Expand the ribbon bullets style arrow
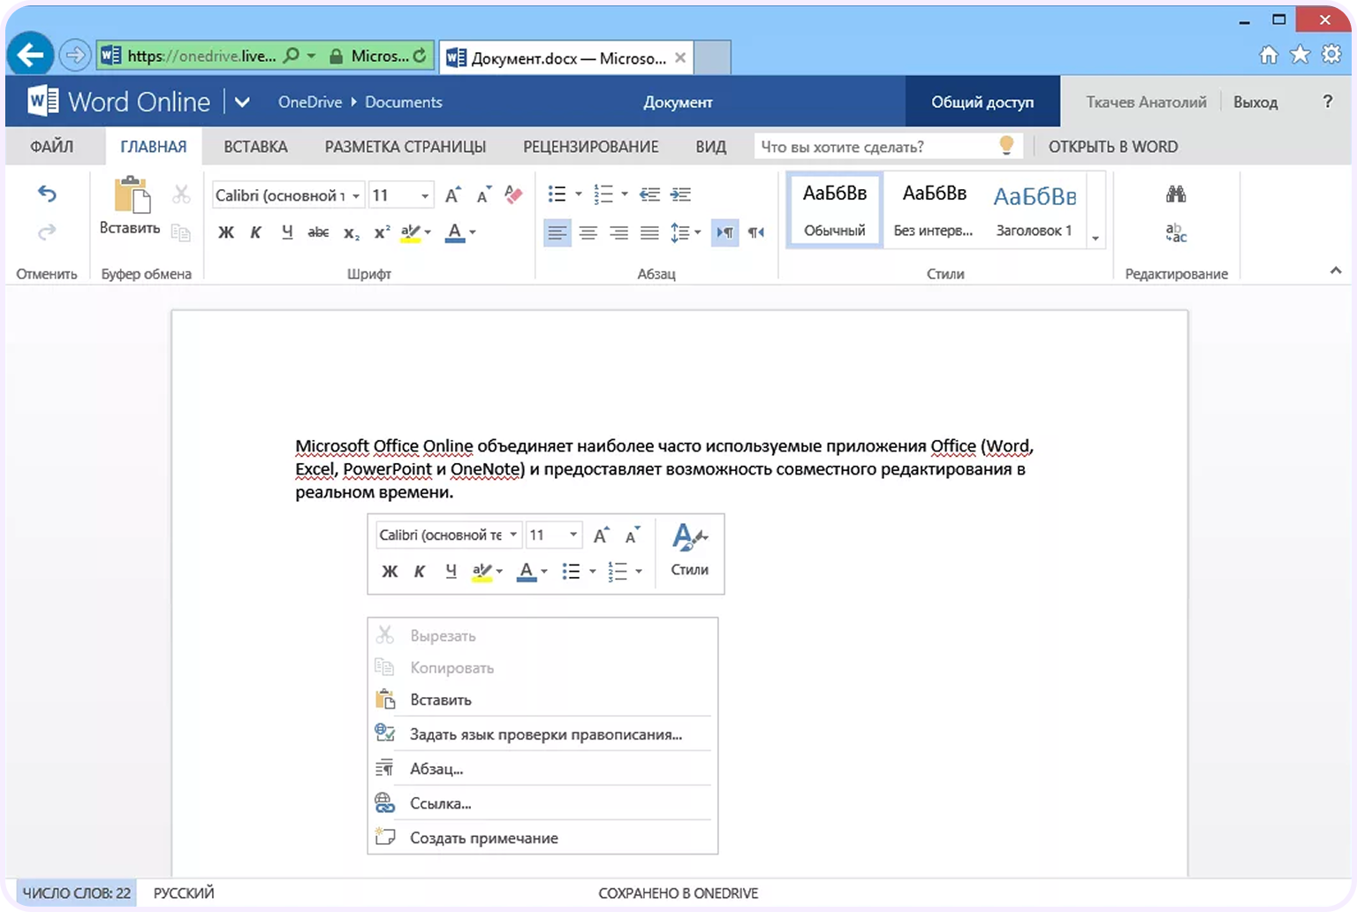Screen dimensions: 1357x912 click(x=579, y=194)
